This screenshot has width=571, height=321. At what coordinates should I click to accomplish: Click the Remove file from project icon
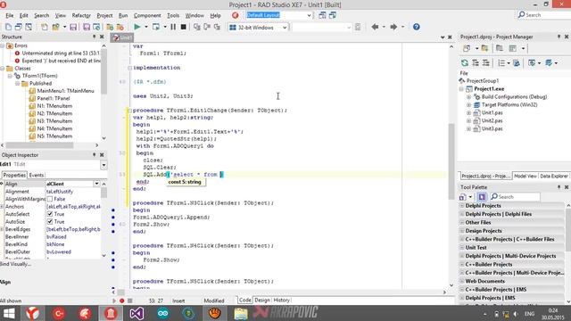[x=120, y=27]
